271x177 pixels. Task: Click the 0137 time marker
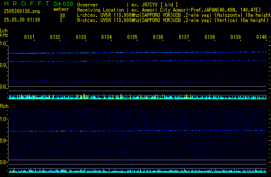(184, 37)
